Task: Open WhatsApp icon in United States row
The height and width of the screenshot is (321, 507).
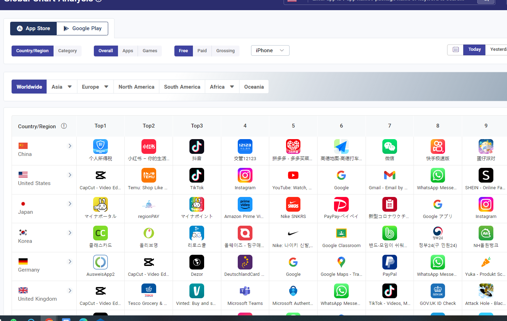Action: [438, 175]
